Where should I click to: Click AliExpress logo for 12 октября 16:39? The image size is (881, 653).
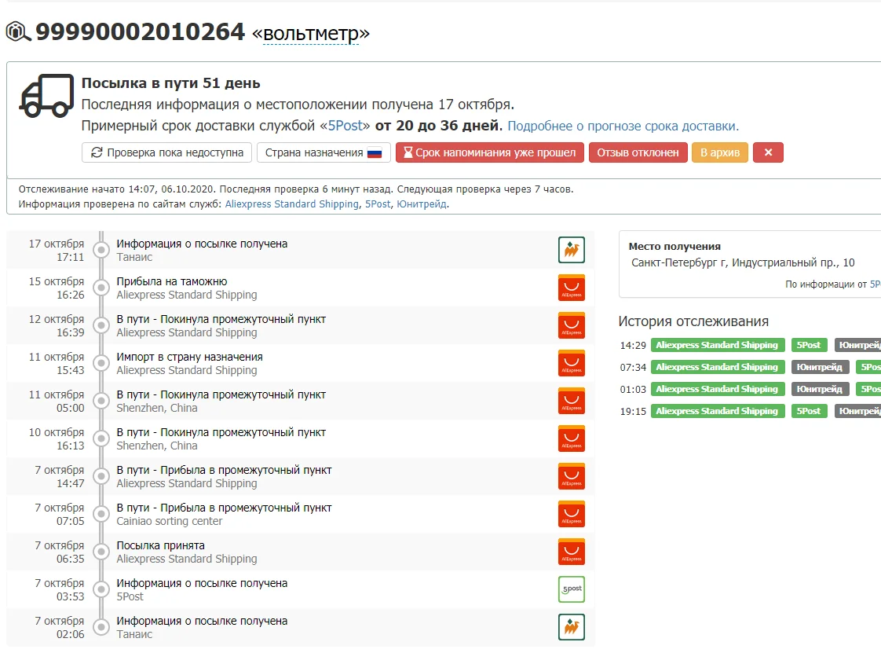[572, 325]
